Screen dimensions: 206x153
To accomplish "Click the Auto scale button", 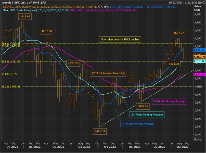I will coord(198,139).
